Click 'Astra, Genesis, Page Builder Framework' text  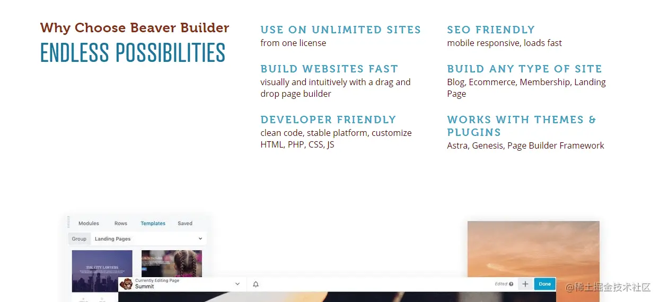525,145
